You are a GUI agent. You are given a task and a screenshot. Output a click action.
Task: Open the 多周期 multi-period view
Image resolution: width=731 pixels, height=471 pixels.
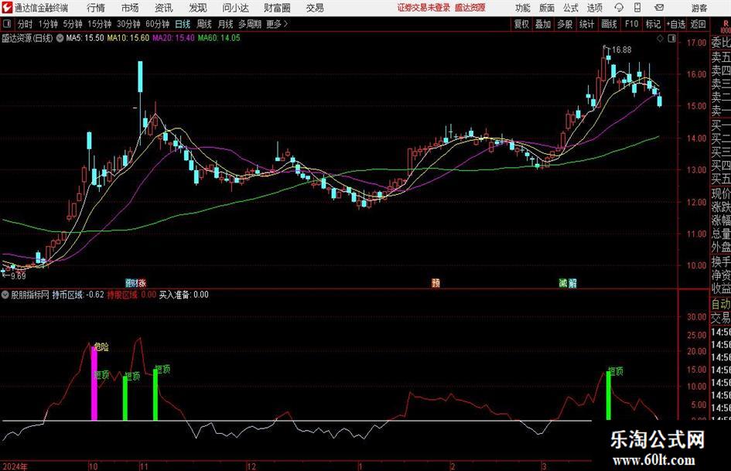250,24
